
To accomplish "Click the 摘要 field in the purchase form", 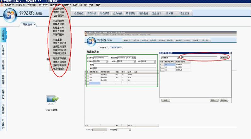I will tap(125, 65).
